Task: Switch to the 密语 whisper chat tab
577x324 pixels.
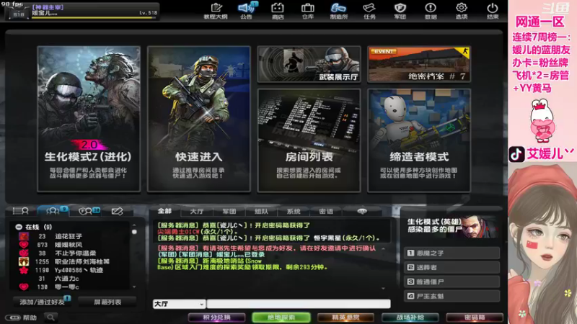Action: [x=326, y=211]
